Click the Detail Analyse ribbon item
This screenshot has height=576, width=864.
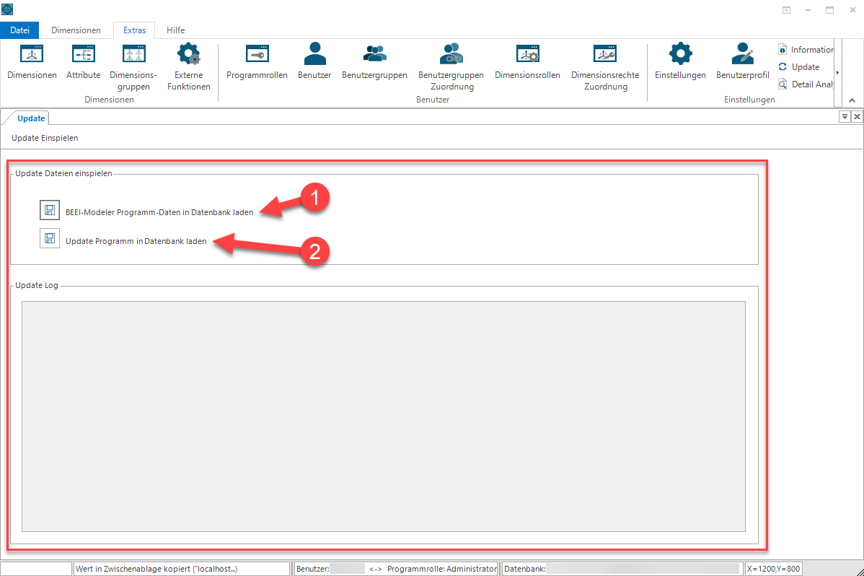806,84
